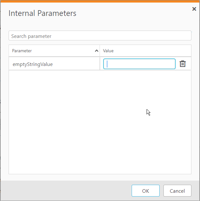Click the Internal Parameters dialog title
The height and width of the screenshot is (201, 200).
pos(42,13)
